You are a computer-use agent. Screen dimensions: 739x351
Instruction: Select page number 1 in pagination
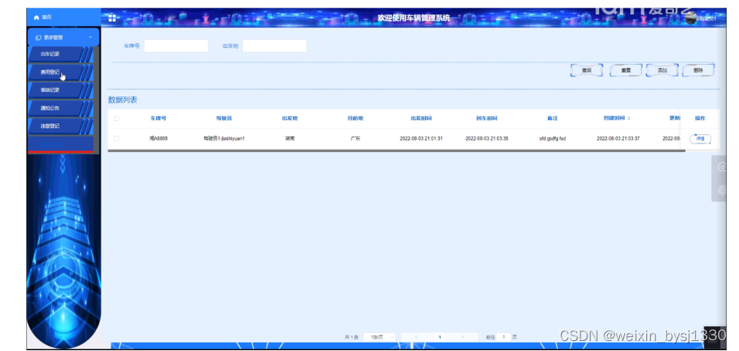(x=440, y=337)
